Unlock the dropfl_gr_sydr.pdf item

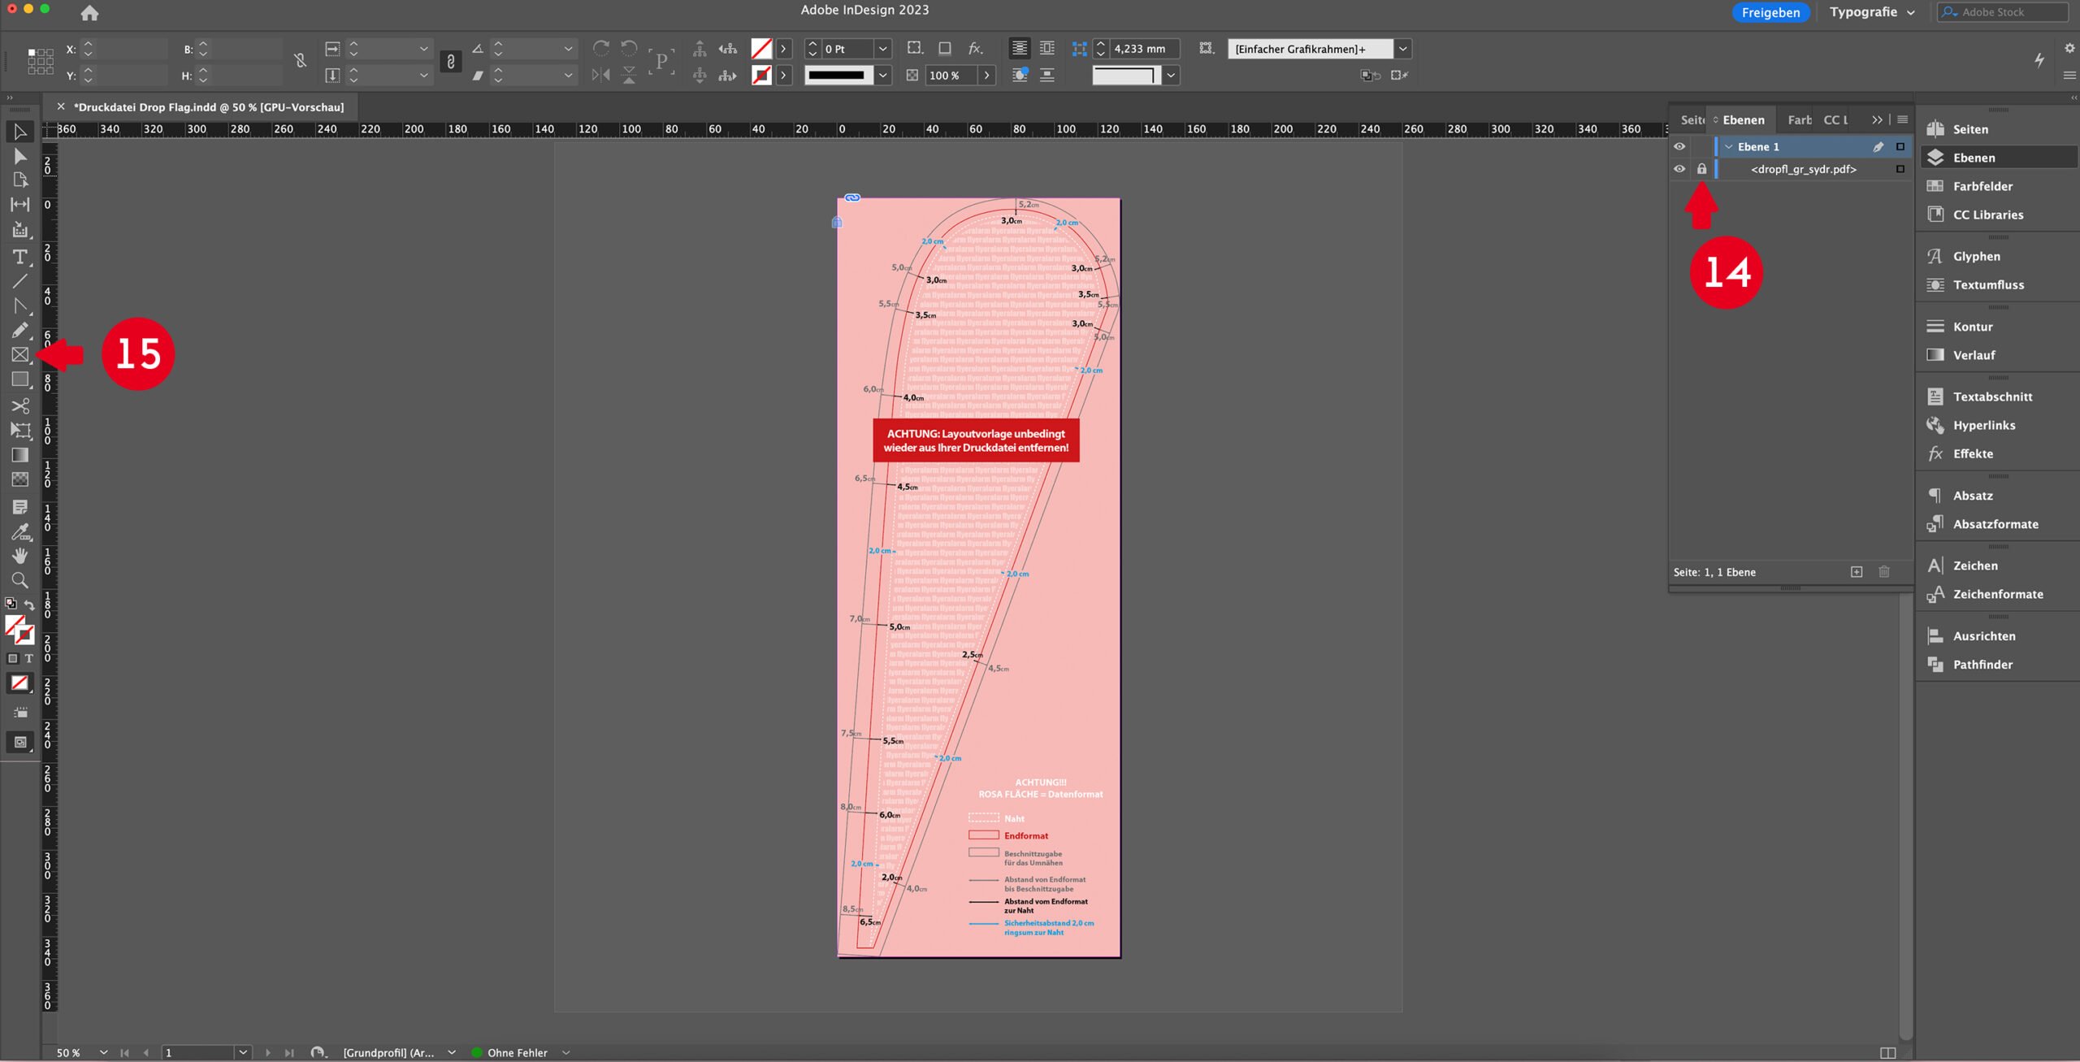click(x=1701, y=169)
